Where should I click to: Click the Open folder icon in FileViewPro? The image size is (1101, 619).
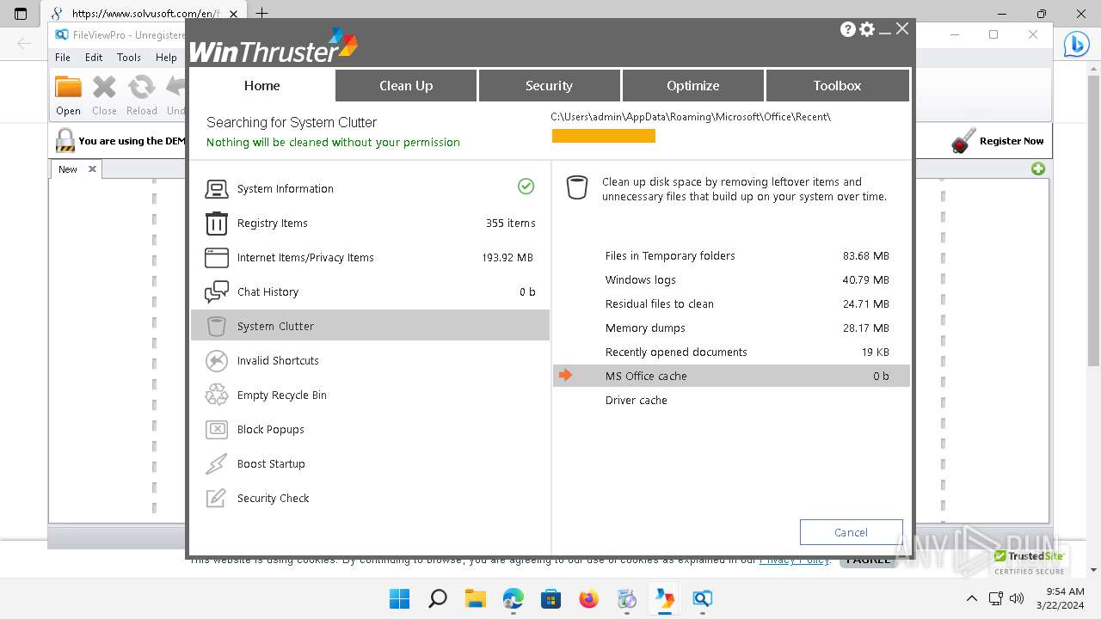[x=68, y=88]
